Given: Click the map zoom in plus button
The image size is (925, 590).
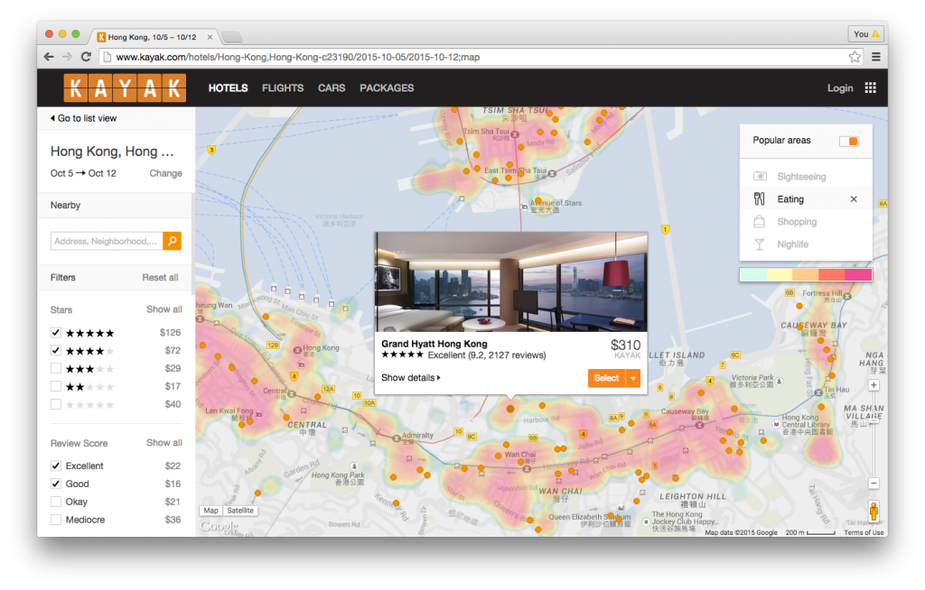Looking at the screenshot, I should click(874, 385).
